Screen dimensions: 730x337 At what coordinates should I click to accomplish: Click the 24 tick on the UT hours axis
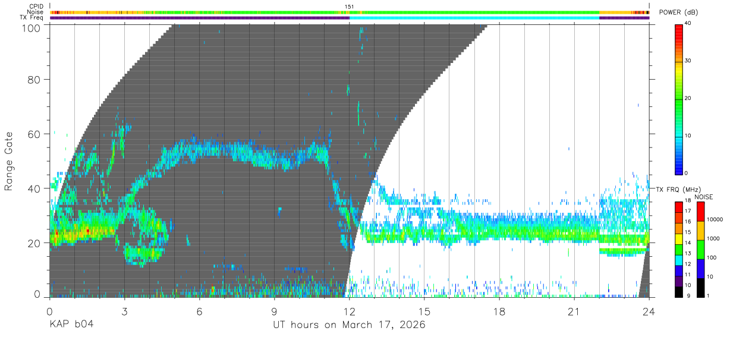pyautogui.click(x=649, y=311)
